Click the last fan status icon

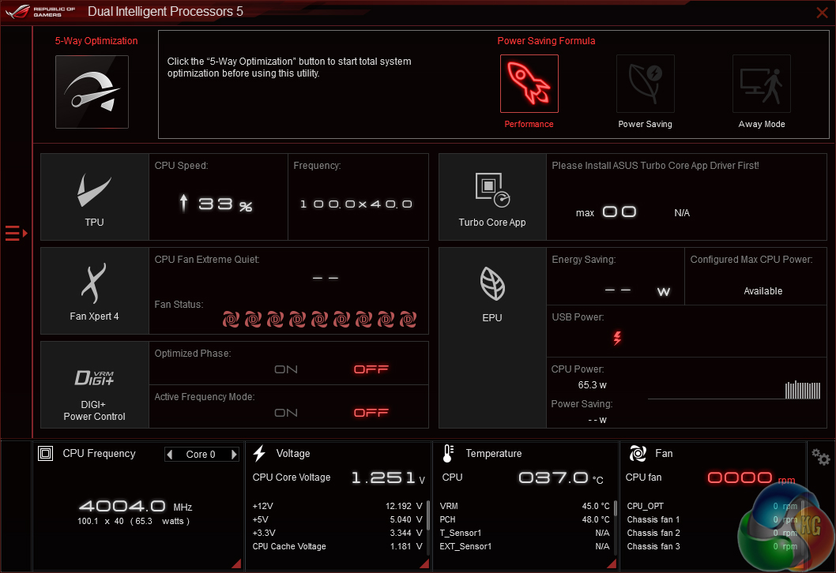pyautogui.click(x=408, y=319)
